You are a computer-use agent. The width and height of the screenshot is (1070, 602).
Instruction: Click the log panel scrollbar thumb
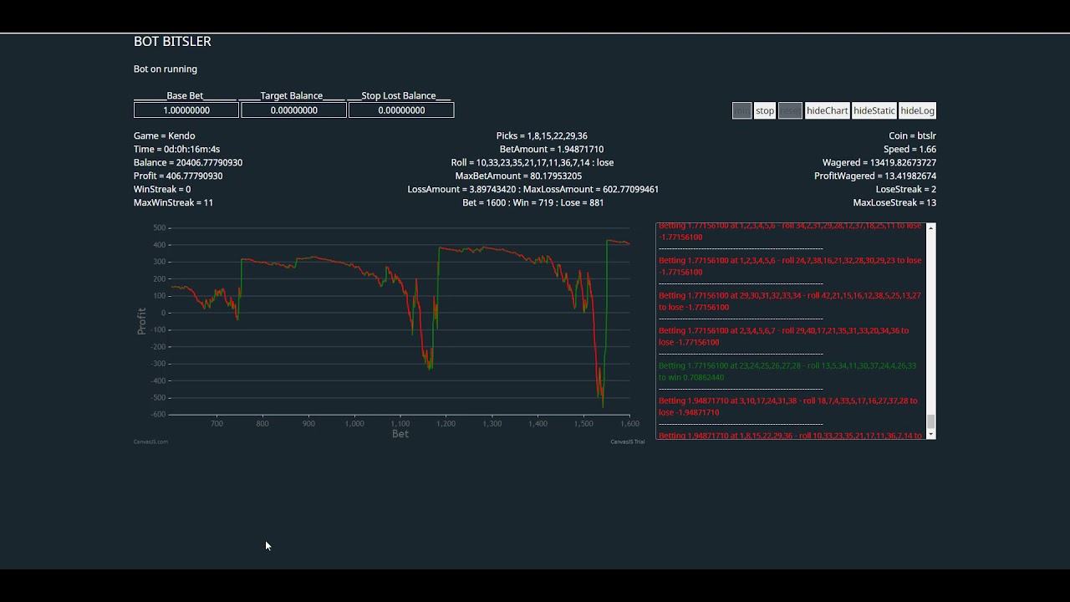click(931, 421)
